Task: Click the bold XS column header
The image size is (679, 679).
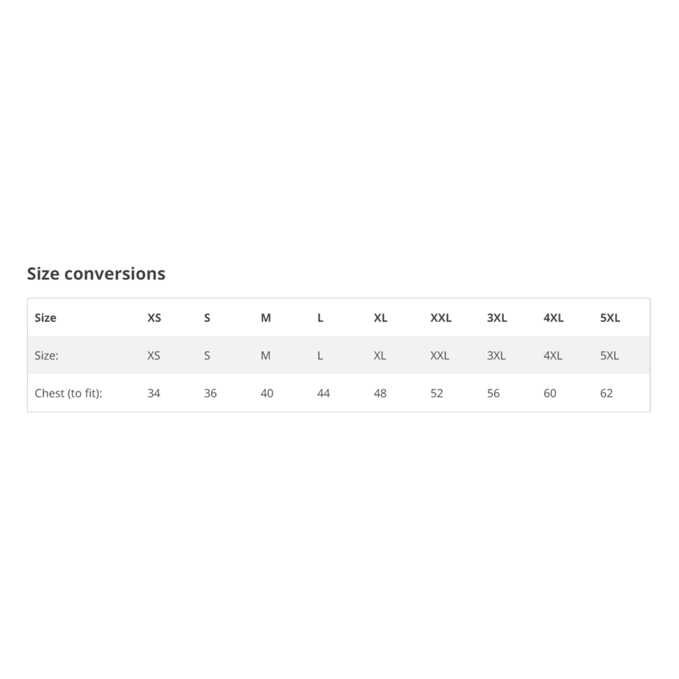Action: (154, 318)
